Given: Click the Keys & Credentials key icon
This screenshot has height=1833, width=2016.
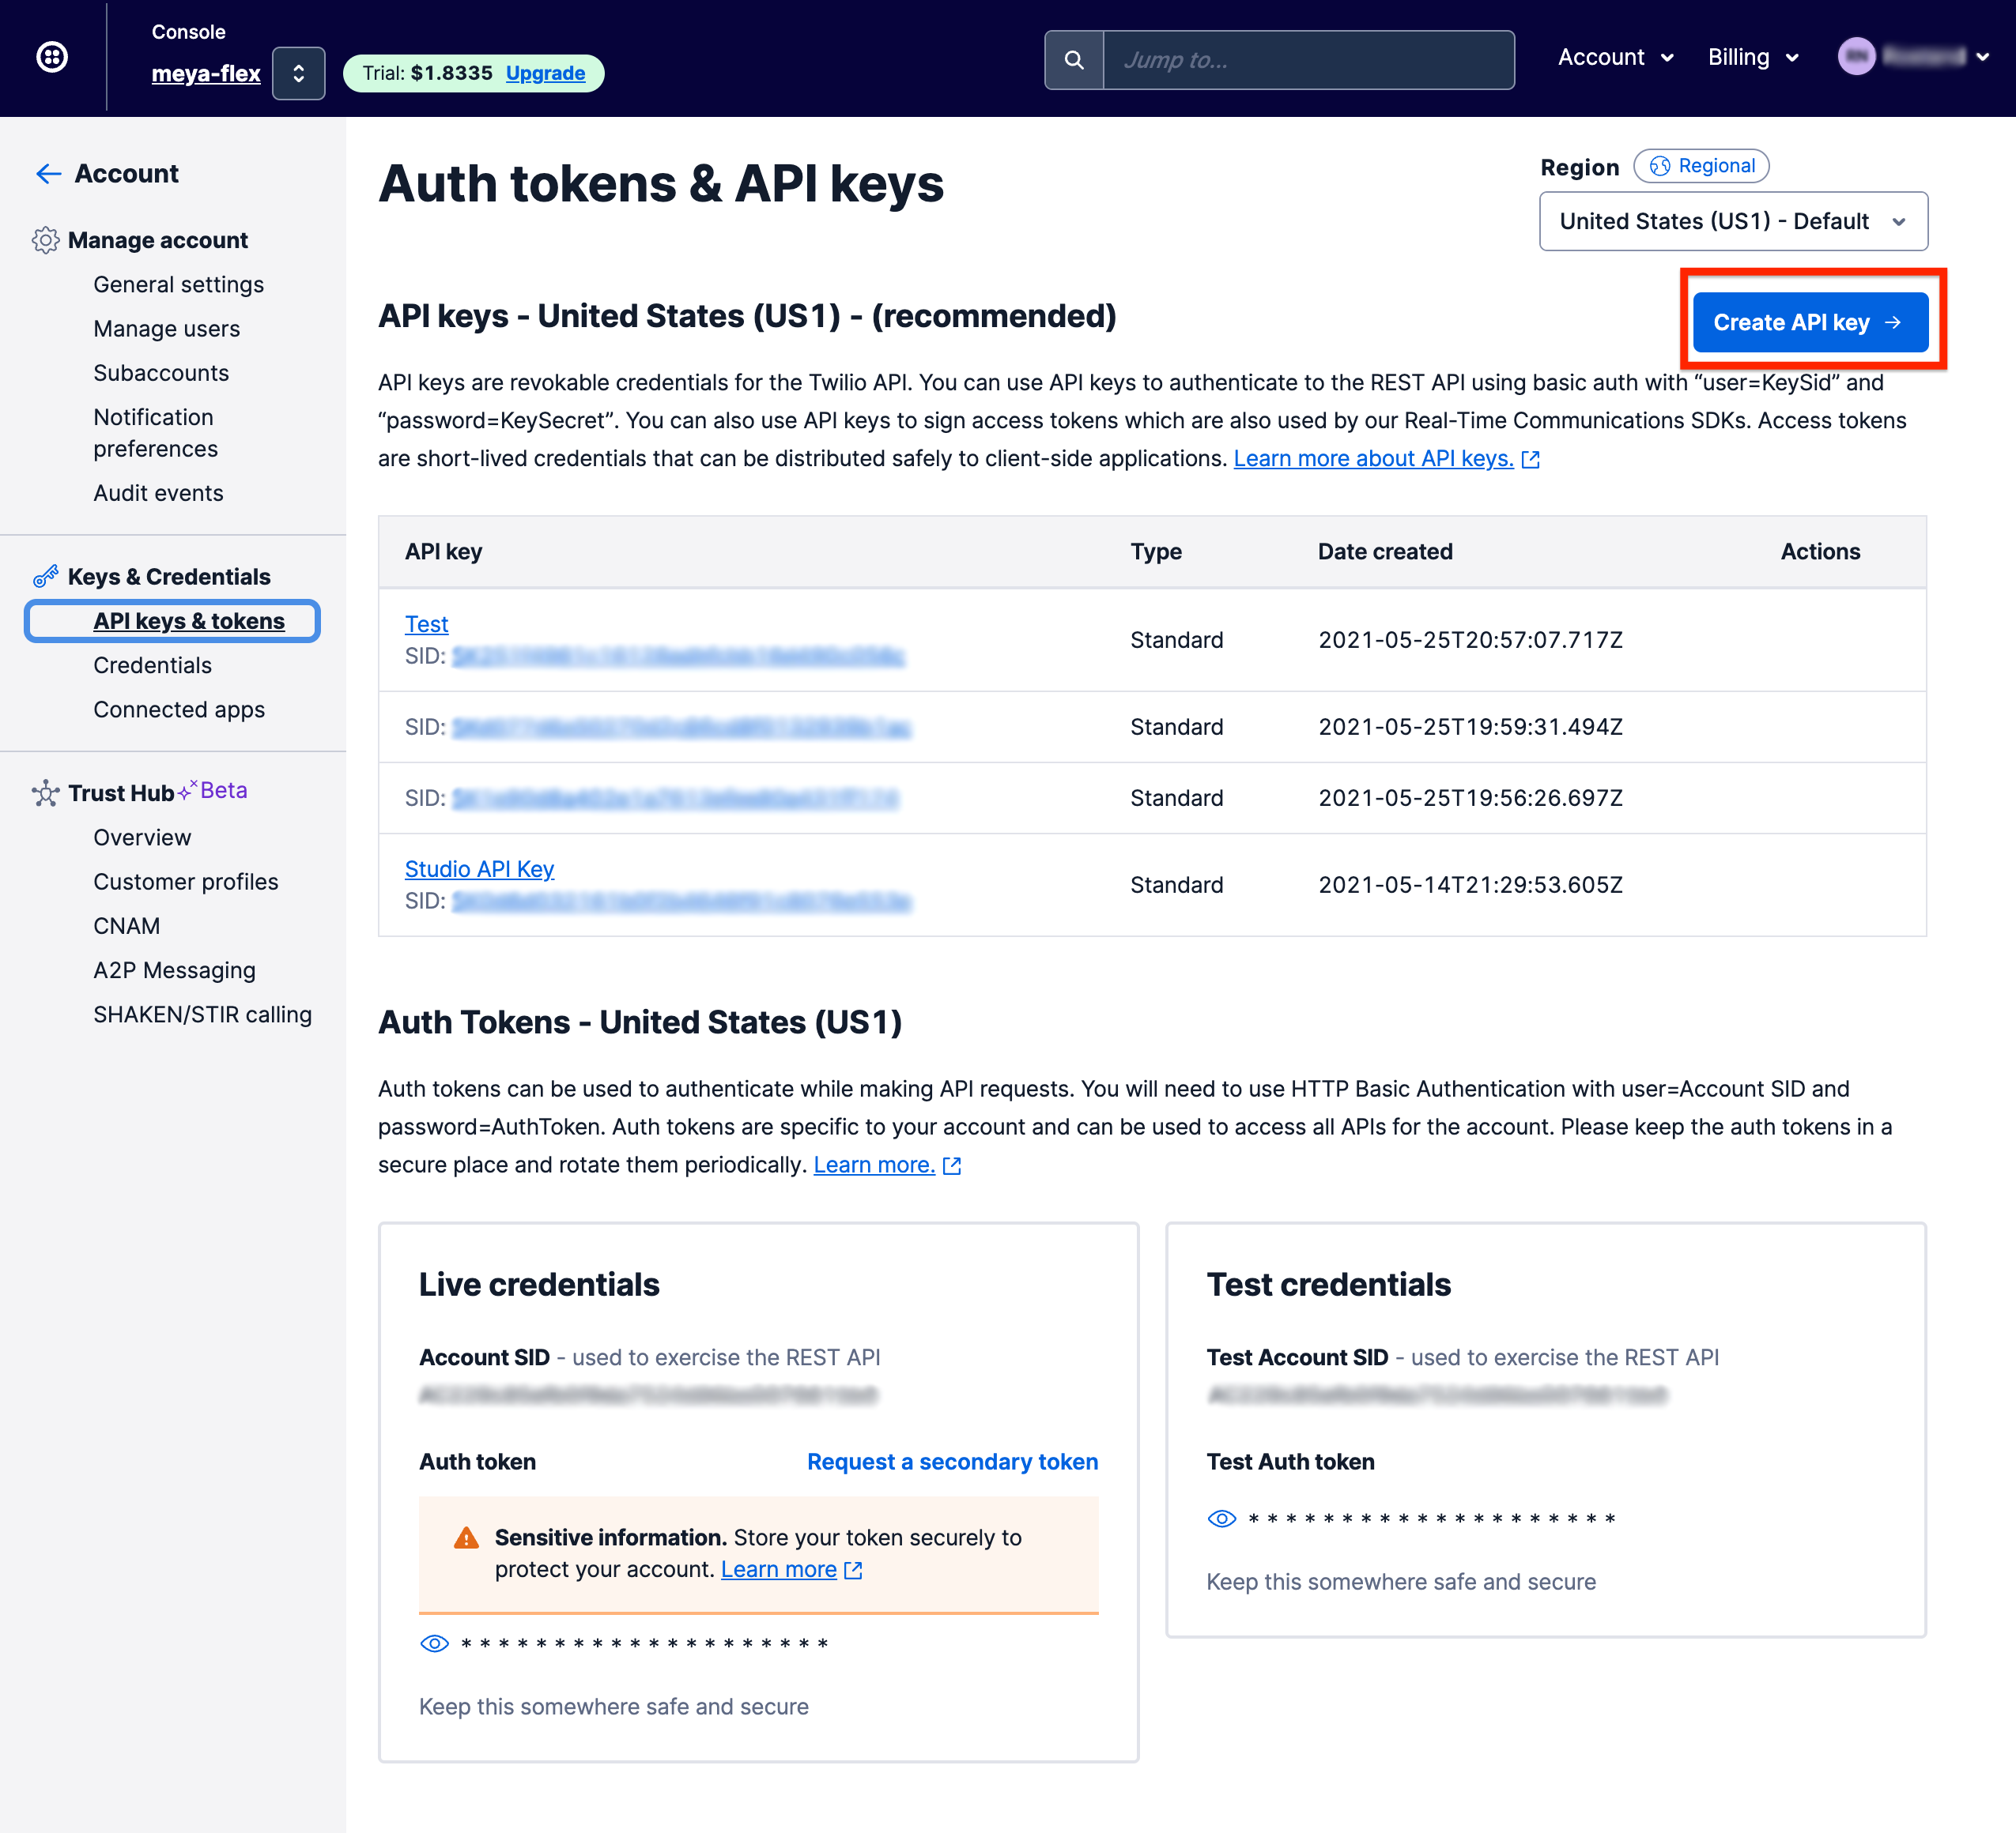Looking at the screenshot, I should click(x=45, y=577).
